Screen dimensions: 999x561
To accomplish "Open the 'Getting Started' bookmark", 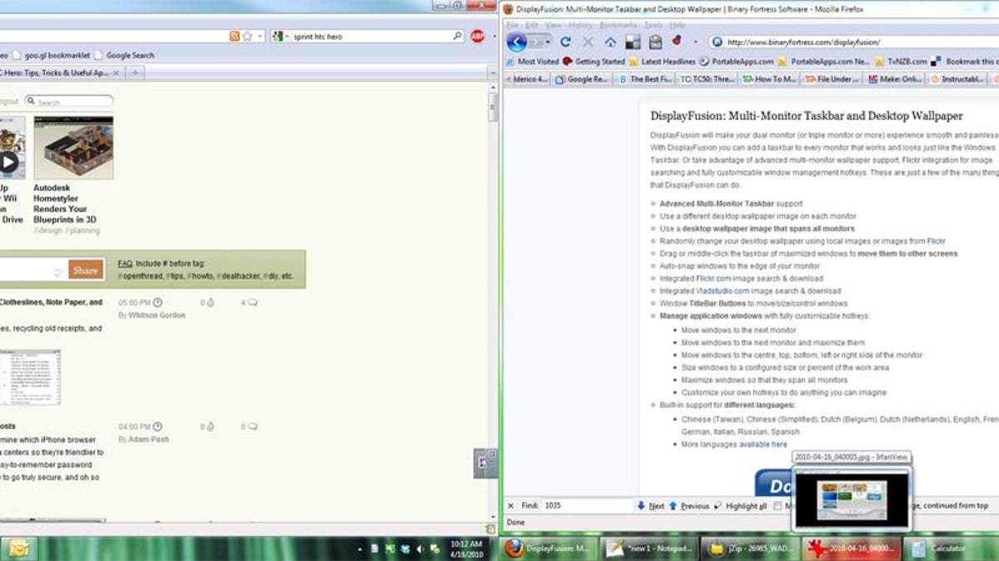I will click(x=594, y=62).
